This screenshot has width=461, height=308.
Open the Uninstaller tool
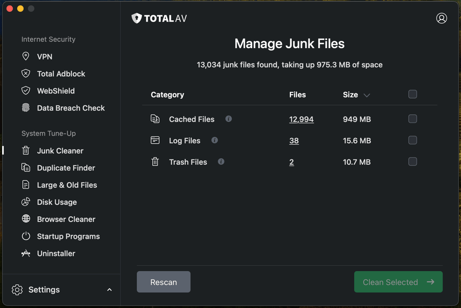[56, 253]
